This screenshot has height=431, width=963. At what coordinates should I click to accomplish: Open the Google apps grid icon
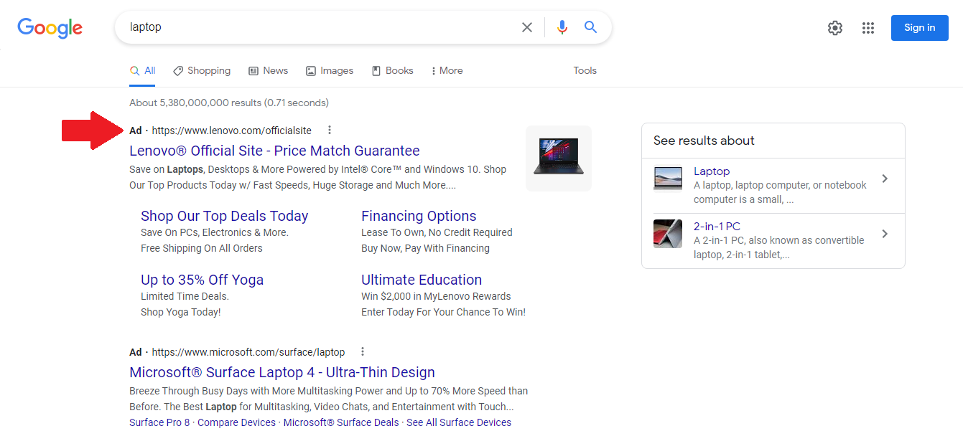click(x=868, y=28)
